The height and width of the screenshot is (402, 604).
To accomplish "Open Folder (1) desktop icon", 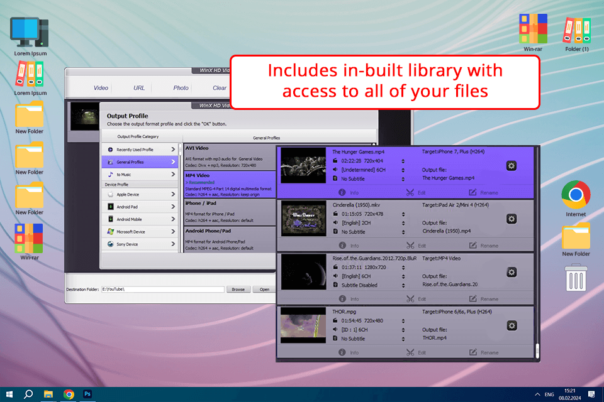I will (577, 35).
